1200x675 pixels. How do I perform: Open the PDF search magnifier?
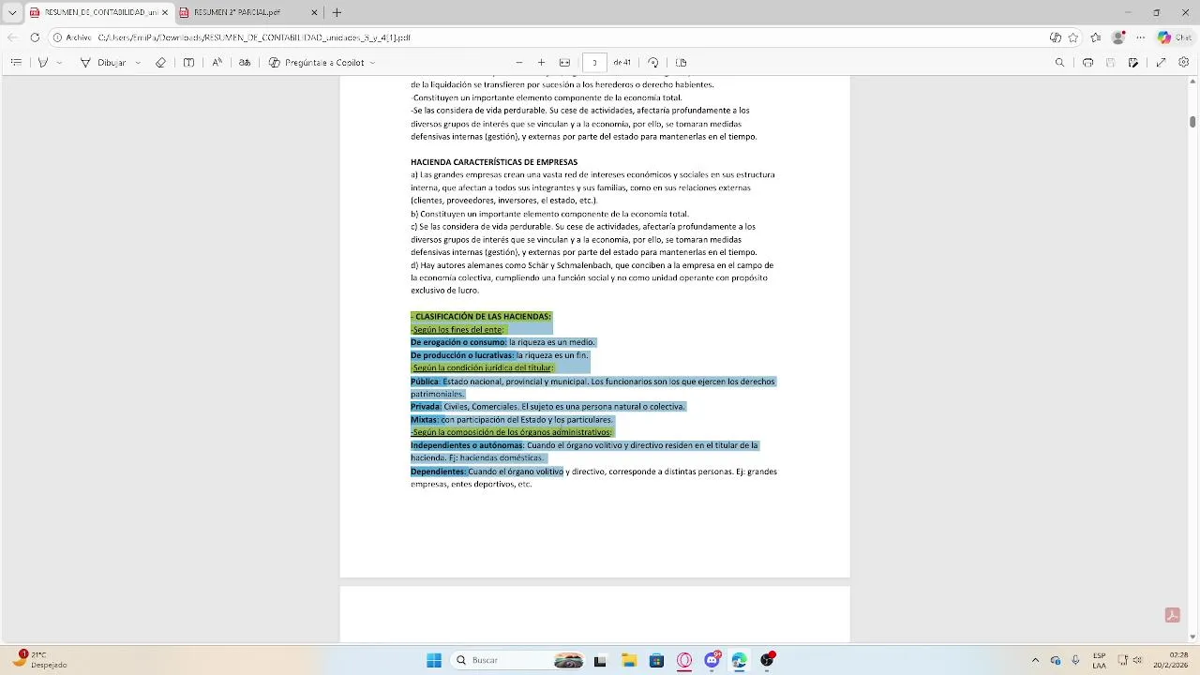click(x=1059, y=63)
